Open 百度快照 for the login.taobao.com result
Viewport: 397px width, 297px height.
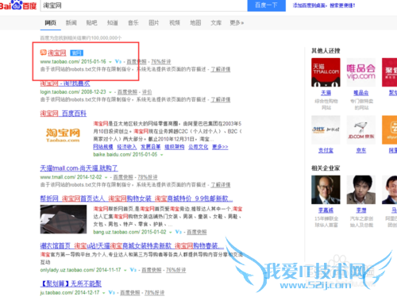coord(127,92)
